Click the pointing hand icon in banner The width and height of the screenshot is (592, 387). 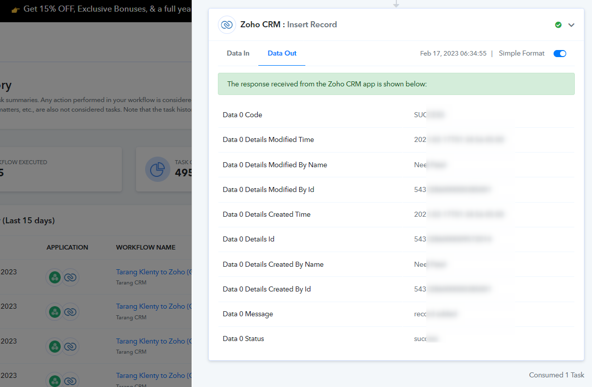tap(16, 10)
